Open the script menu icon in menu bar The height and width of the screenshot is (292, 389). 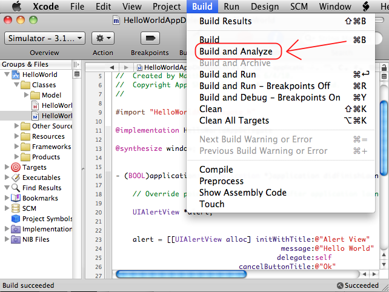click(366, 7)
